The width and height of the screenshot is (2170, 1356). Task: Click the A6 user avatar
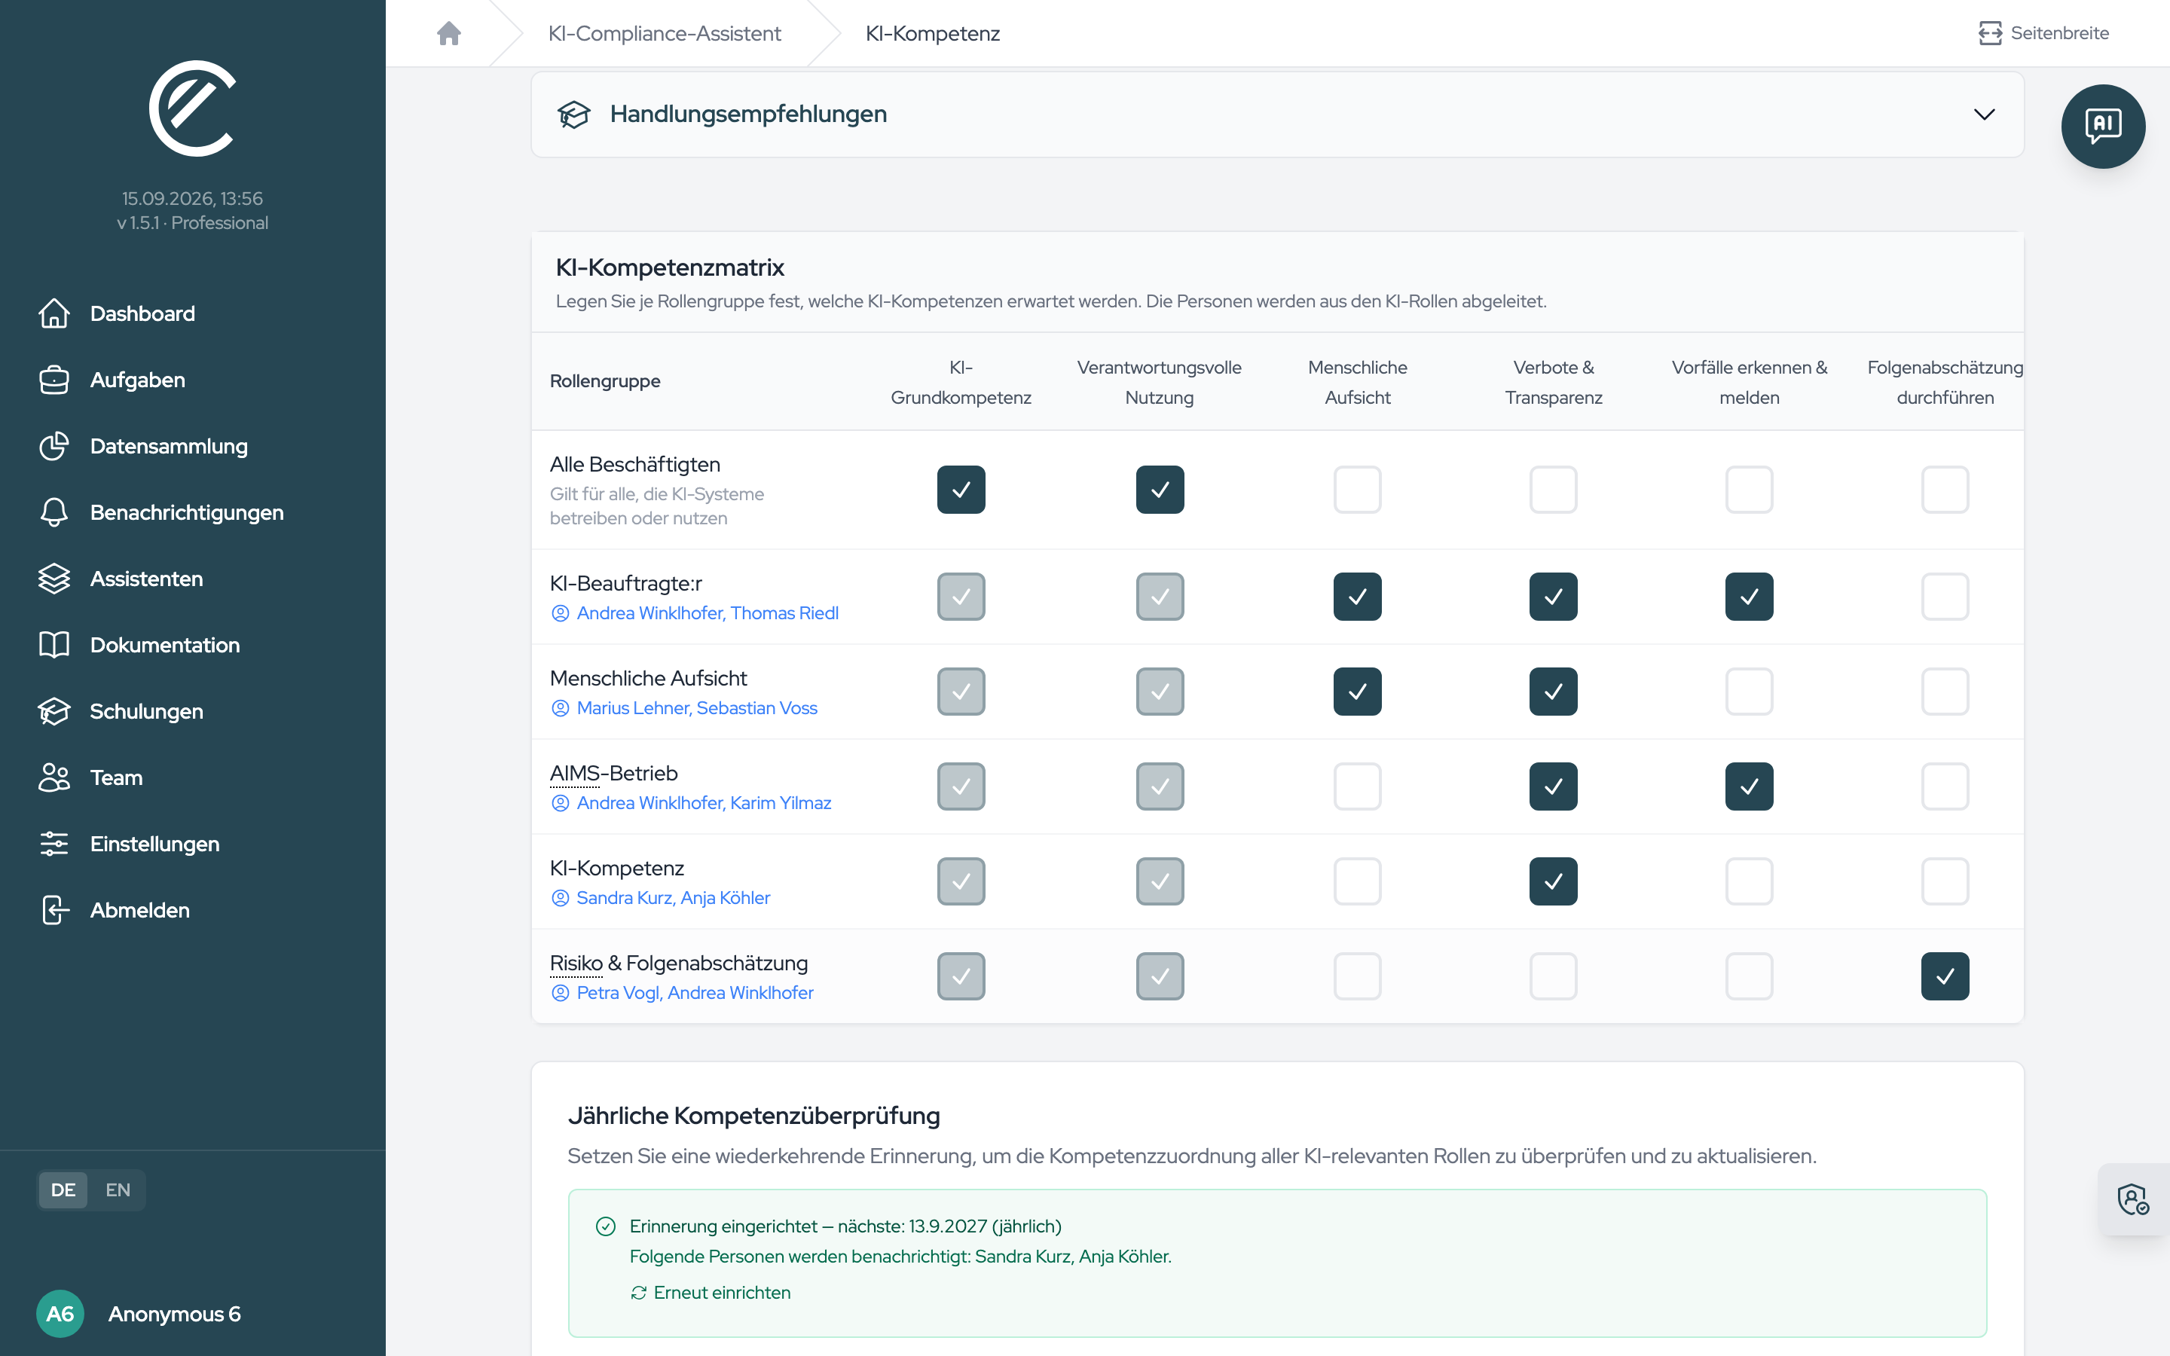click(x=60, y=1314)
